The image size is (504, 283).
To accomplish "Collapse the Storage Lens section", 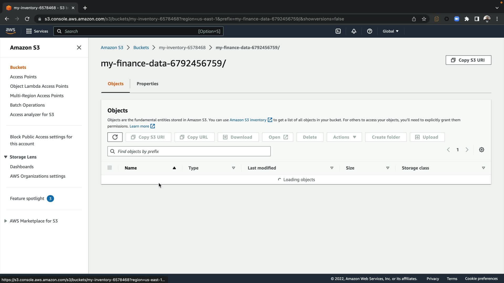I will point(6,157).
